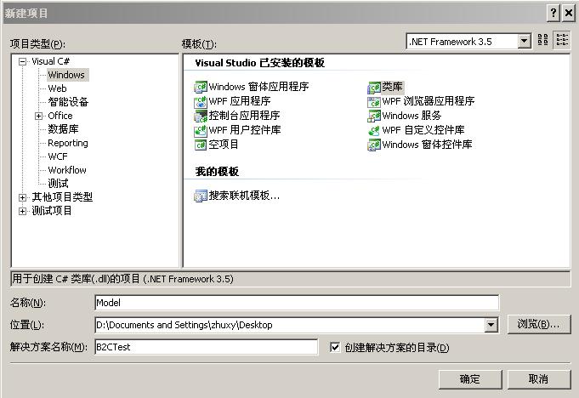Select Workflow project type
Screen dimensions: 579x398
point(67,170)
